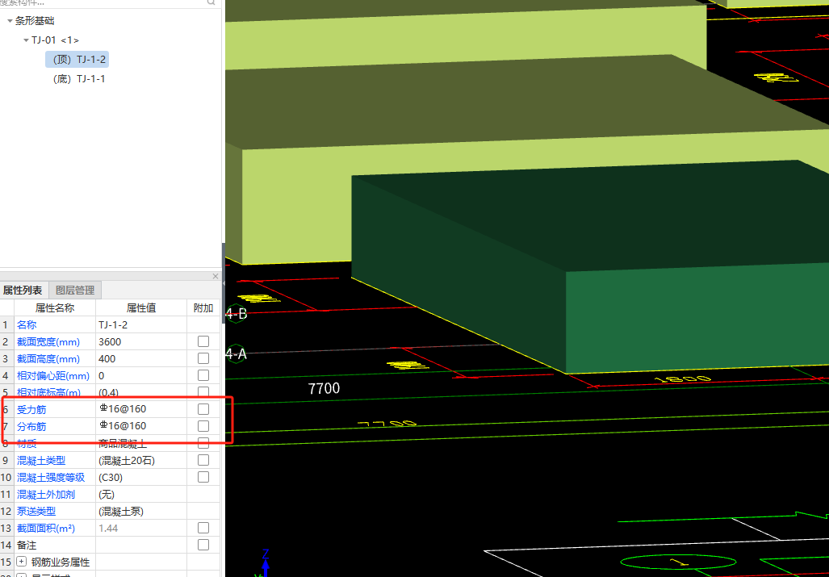Click the 属性值 column header
Screen dimensions: 829x577
point(140,308)
